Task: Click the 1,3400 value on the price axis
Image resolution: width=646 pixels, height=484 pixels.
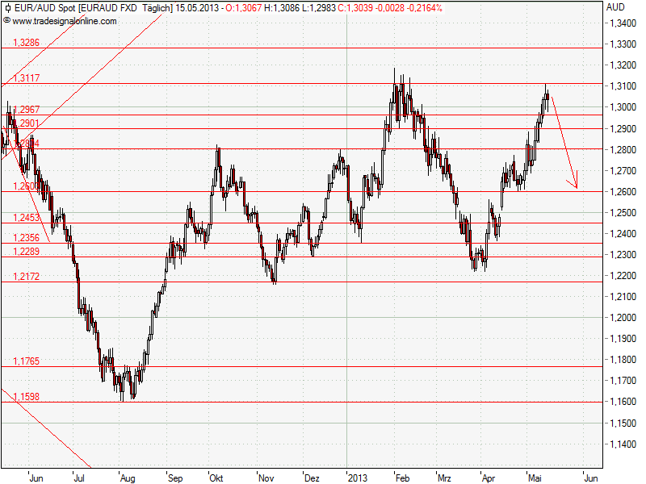Action: (622, 25)
